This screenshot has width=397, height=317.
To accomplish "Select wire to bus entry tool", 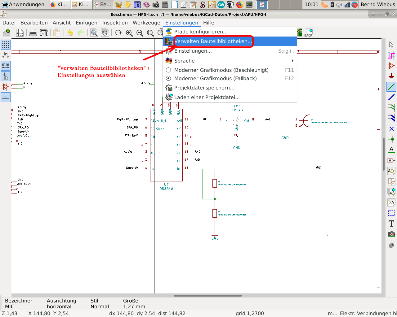I will coord(391,108).
